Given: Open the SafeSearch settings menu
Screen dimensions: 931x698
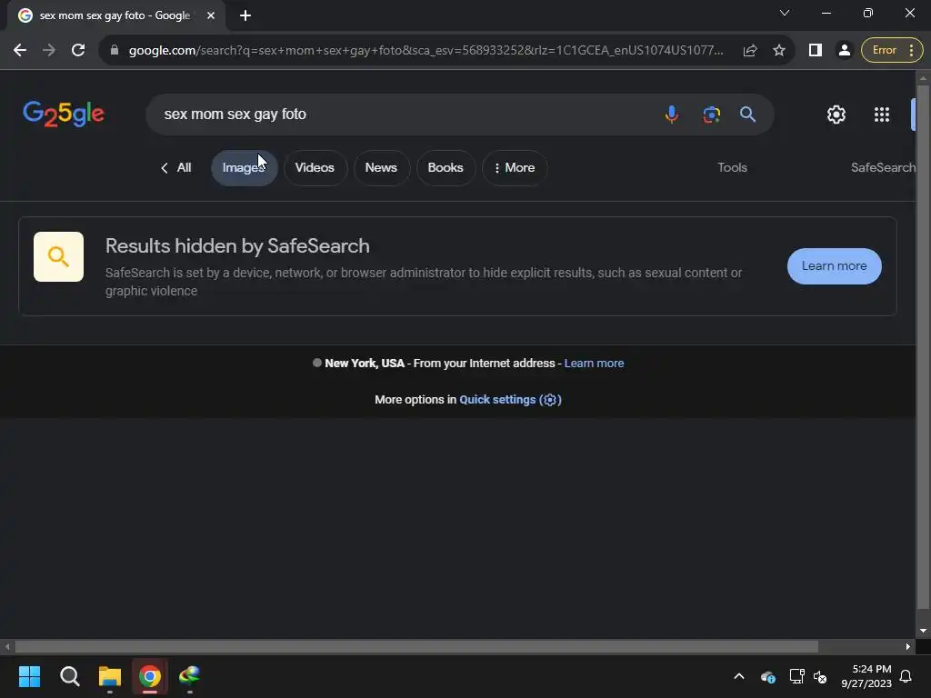Looking at the screenshot, I should (x=883, y=168).
